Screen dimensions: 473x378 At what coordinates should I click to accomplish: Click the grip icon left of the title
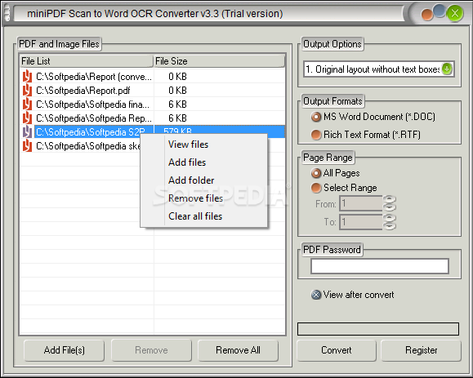tap(7, 13)
